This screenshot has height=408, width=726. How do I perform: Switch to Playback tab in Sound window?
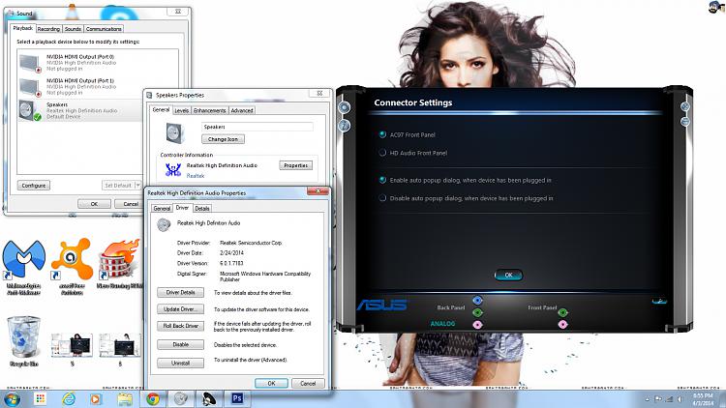coord(22,28)
